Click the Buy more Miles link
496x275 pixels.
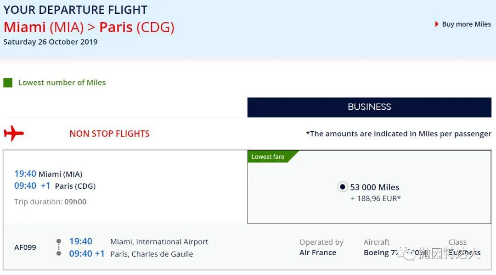(466, 24)
